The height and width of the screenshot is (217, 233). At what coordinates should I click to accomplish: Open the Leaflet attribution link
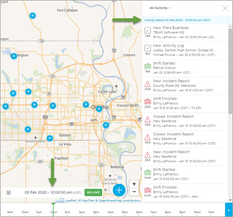(71, 201)
